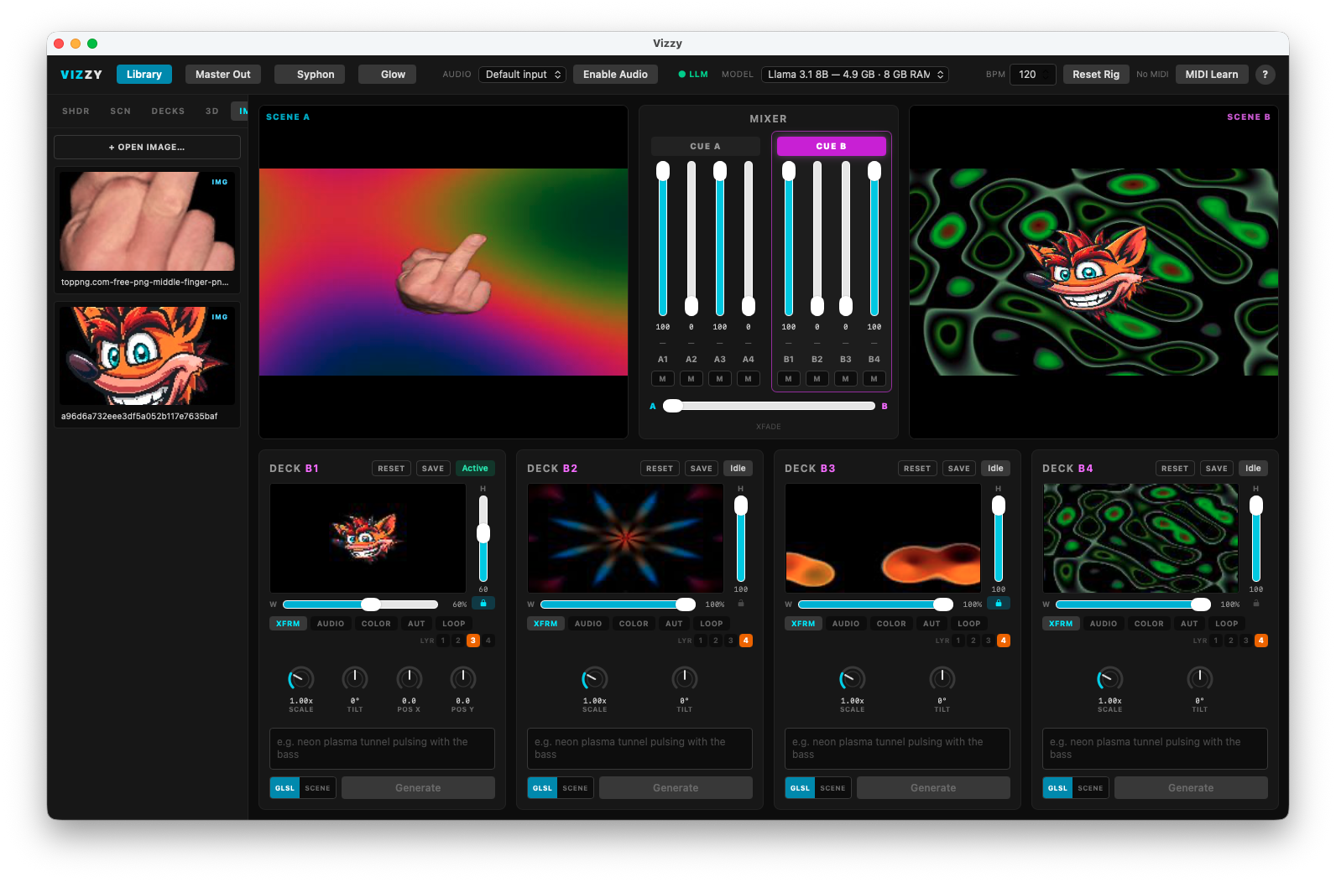Select the CUE A button
The width and height of the screenshot is (1336, 882).
[x=706, y=146]
